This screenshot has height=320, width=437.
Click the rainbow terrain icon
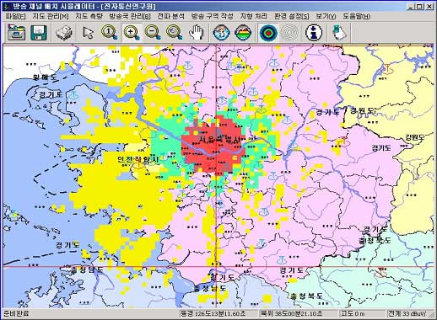pyautogui.click(x=243, y=33)
